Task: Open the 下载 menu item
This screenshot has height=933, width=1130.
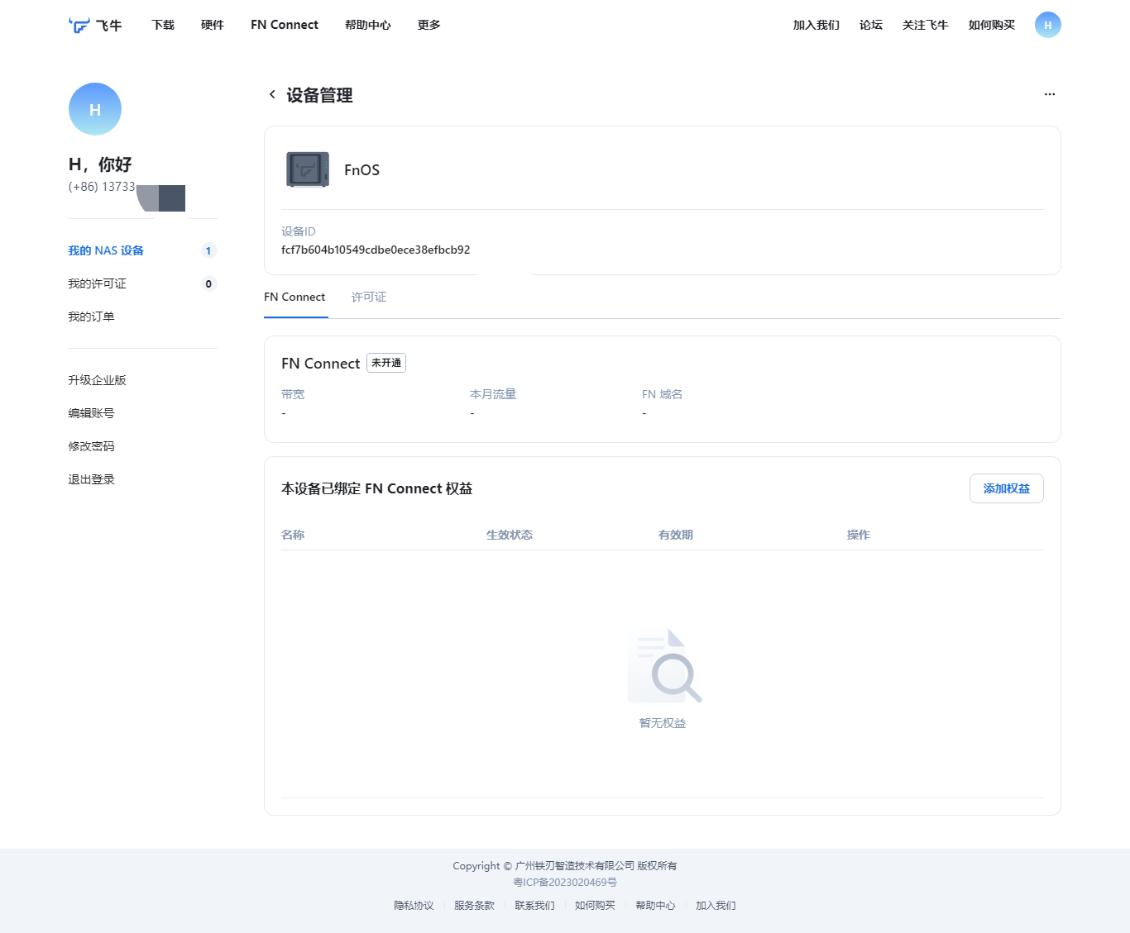Action: (x=163, y=25)
